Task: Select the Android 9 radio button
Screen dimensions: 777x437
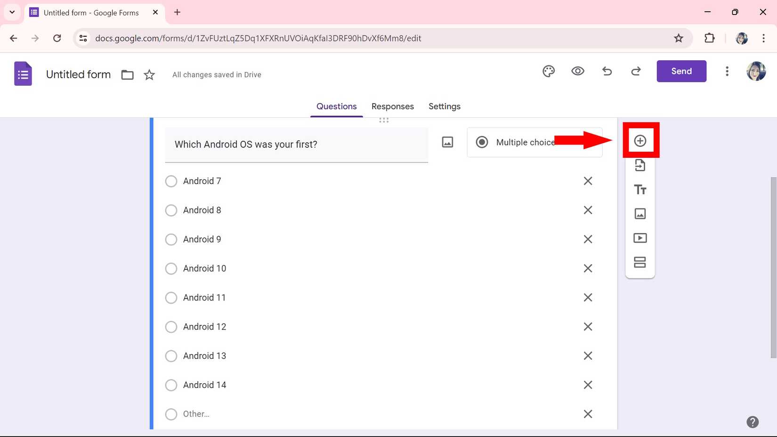Action: 171,239
